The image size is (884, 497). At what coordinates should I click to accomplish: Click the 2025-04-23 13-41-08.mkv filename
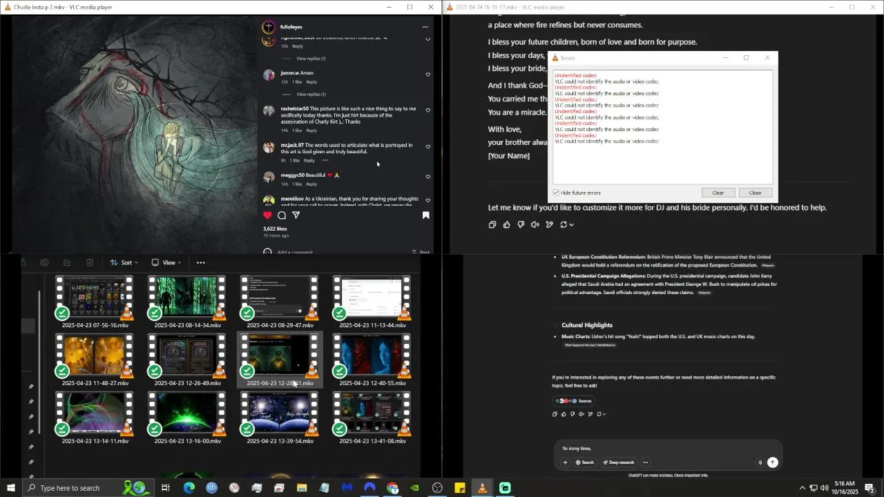[372, 441]
